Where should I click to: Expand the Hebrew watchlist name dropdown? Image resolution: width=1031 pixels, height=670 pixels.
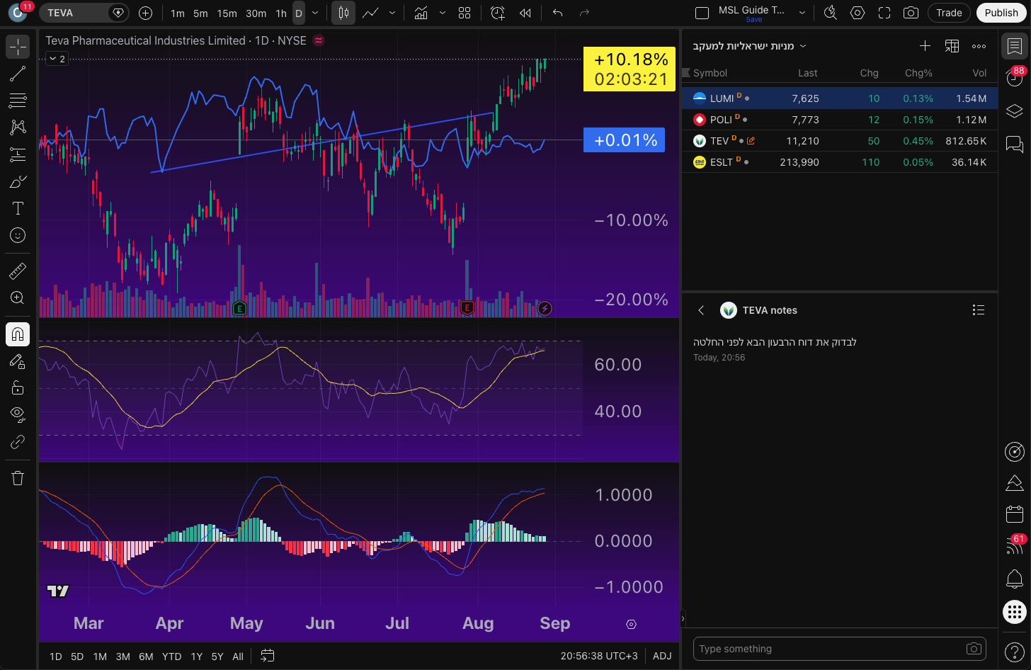click(x=803, y=46)
